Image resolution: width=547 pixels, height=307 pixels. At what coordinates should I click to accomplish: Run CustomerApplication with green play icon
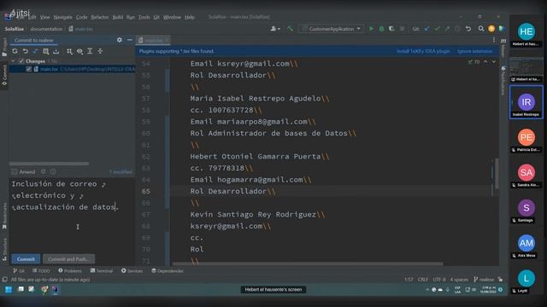tap(371, 28)
